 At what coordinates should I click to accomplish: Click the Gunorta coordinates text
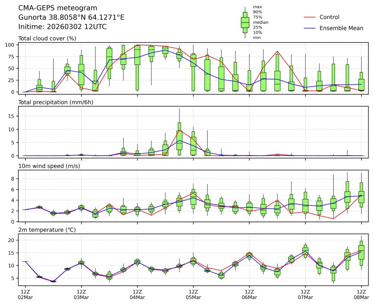[71, 17]
